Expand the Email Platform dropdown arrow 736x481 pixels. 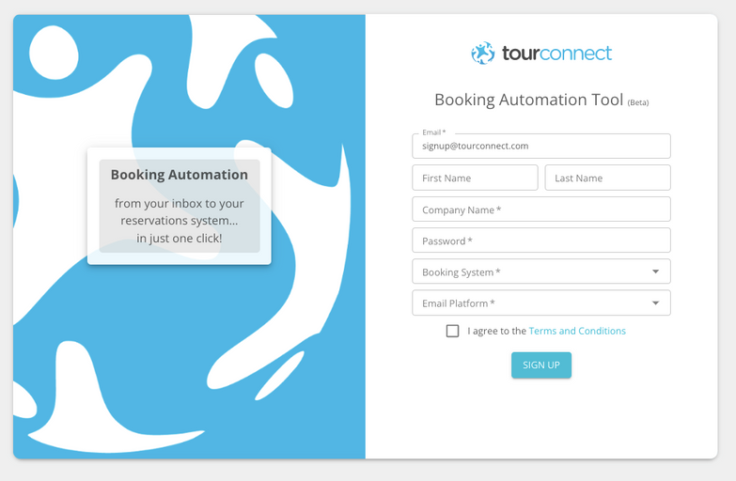click(655, 303)
